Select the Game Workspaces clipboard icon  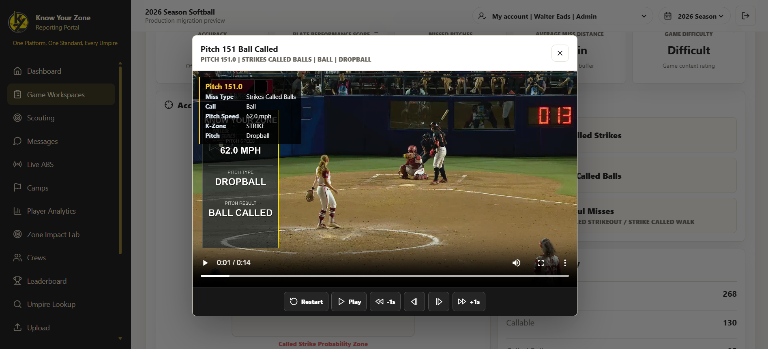click(x=17, y=94)
